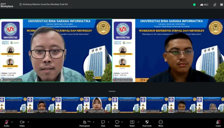Click meeting title Workshop Referensi Jurnal
The width and height of the screenshot is (224, 128).
click(45, 4)
